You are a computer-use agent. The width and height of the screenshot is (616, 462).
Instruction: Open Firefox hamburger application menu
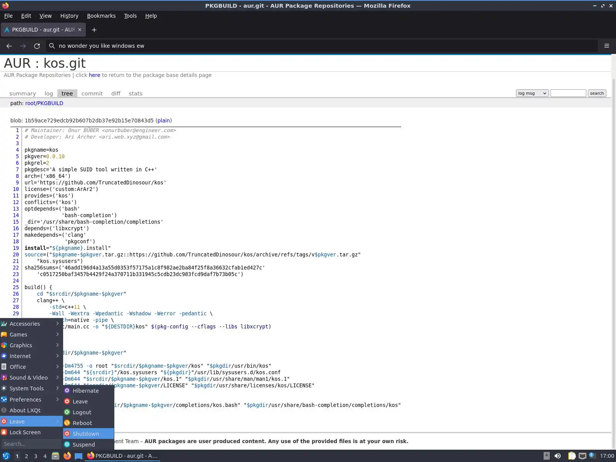607,46
